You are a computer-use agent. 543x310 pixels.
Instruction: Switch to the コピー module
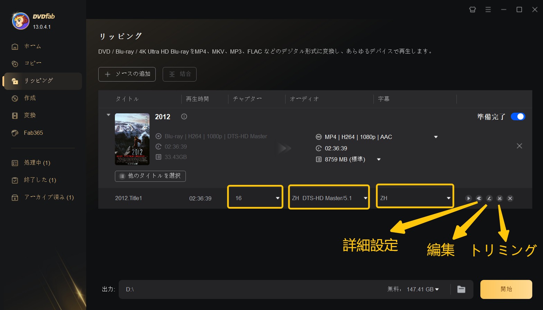tap(33, 64)
